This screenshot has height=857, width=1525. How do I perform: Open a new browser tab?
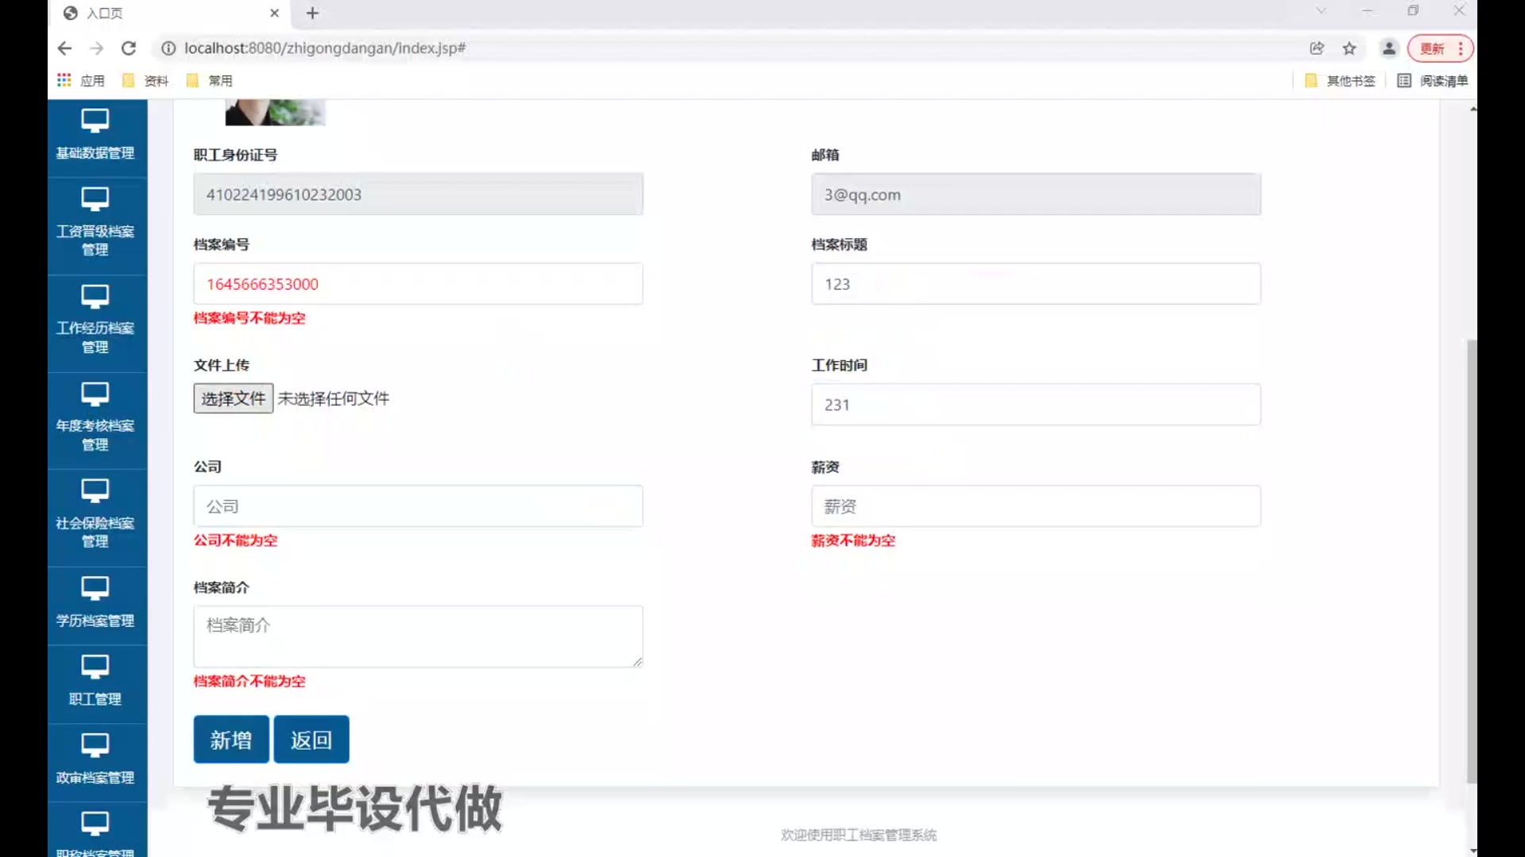[x=312, y=13]
